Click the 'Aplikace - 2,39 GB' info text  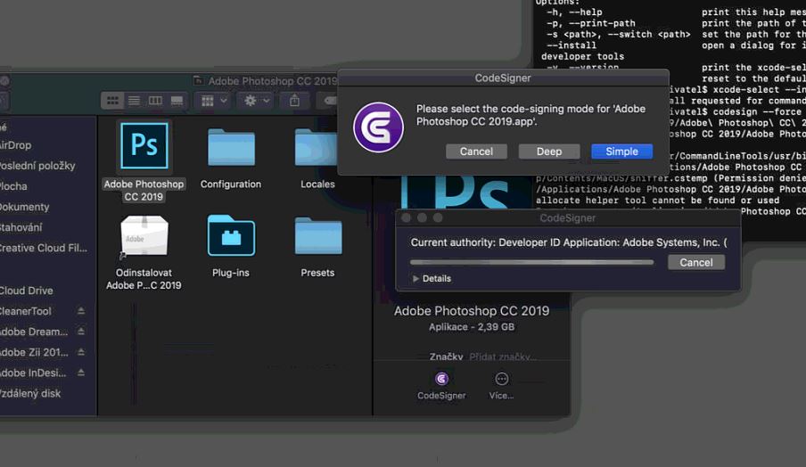472,327
